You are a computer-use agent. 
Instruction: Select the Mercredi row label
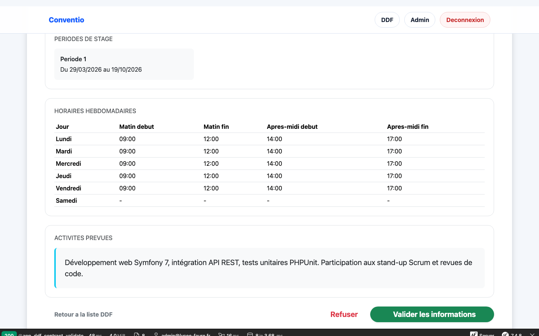68,164
